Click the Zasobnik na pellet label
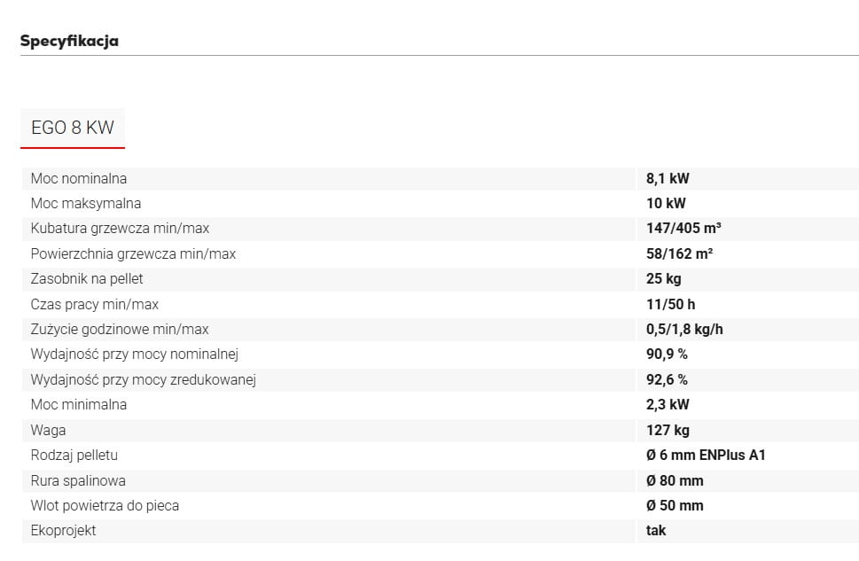Screen dimensions: 859x561 pyautogui.click(x=87, y=279)
